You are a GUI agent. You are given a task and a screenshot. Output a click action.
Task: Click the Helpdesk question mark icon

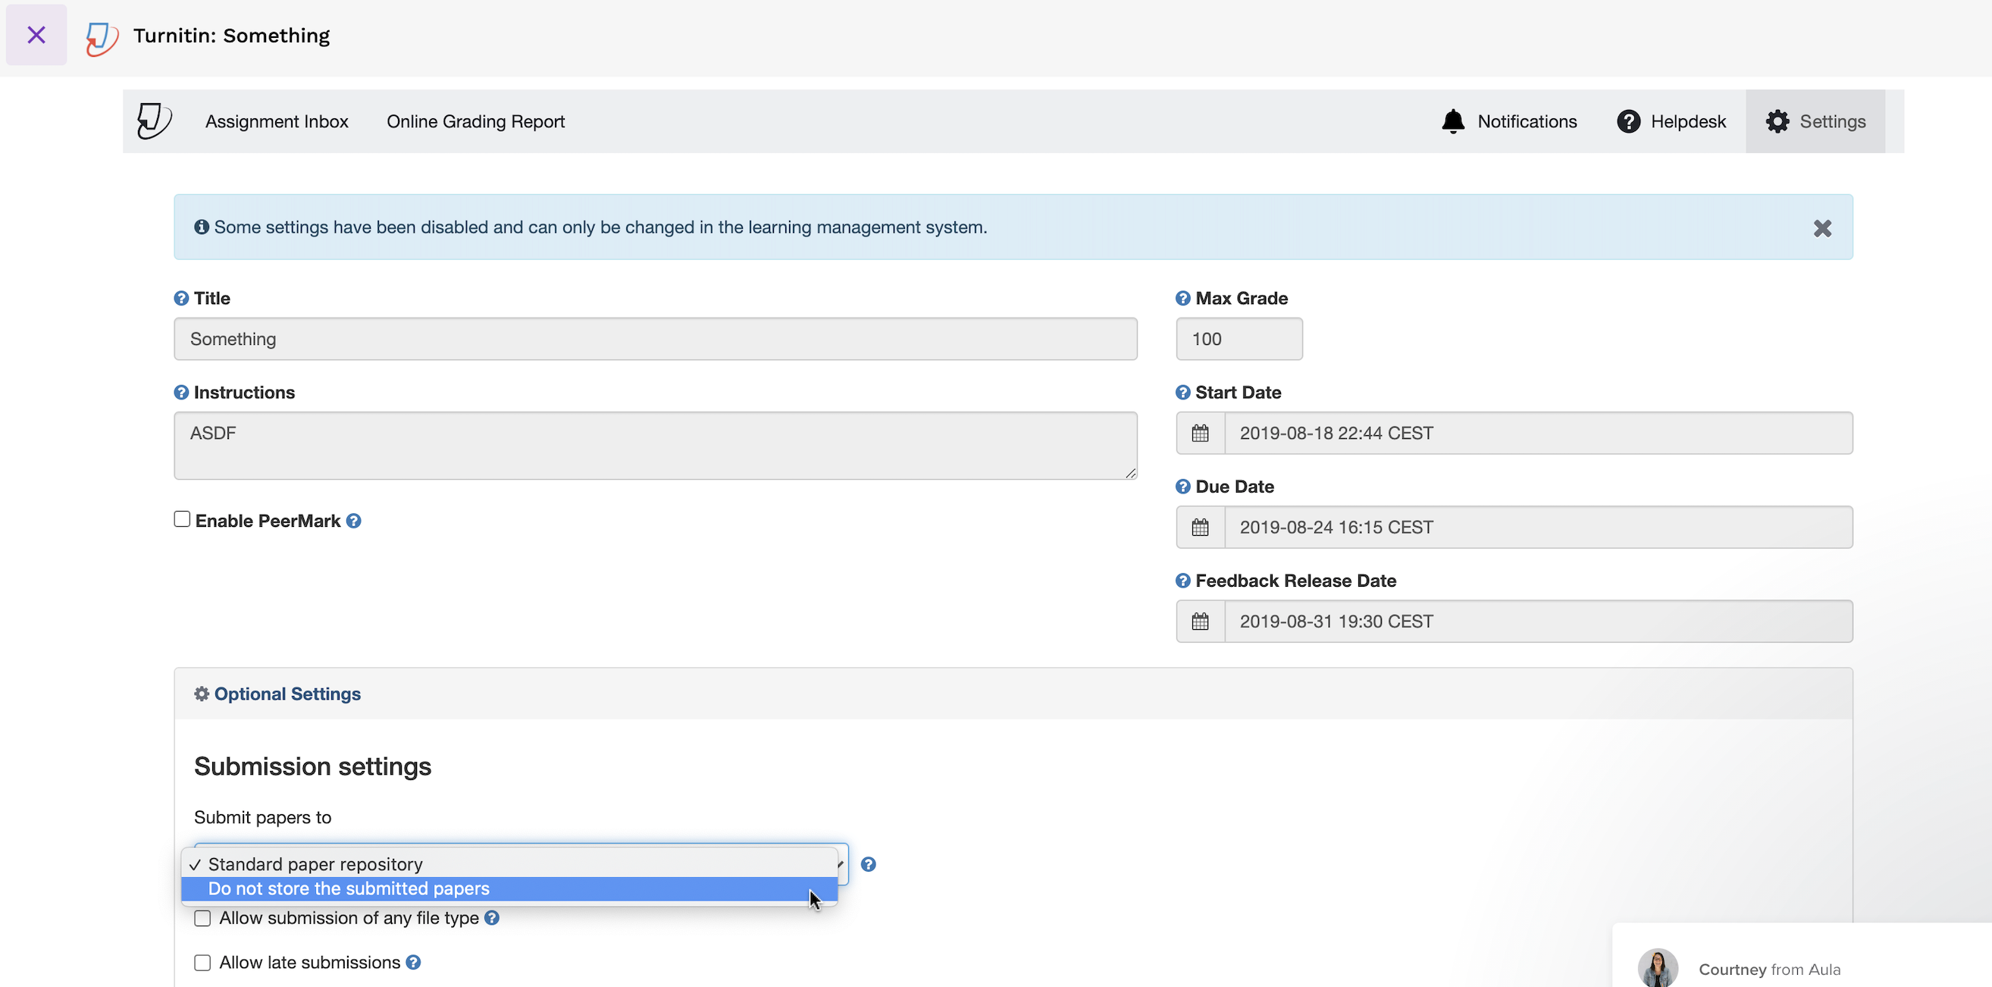[x=1629, y=121]
